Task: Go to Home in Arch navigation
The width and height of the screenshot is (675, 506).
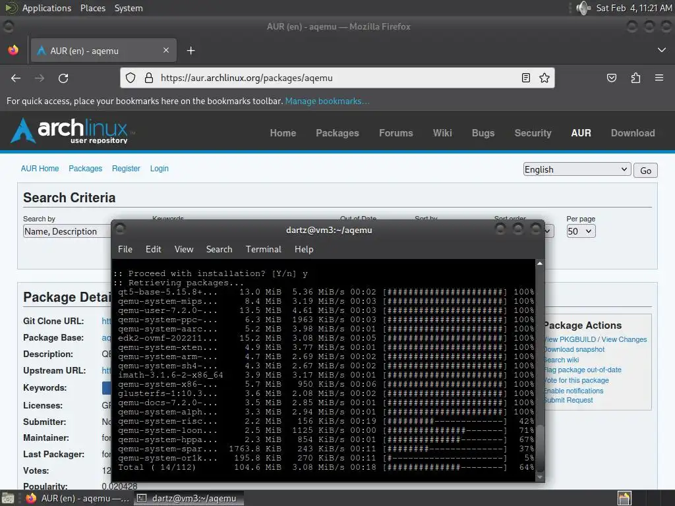Action: pyautogui.click(x=283, y=133)
